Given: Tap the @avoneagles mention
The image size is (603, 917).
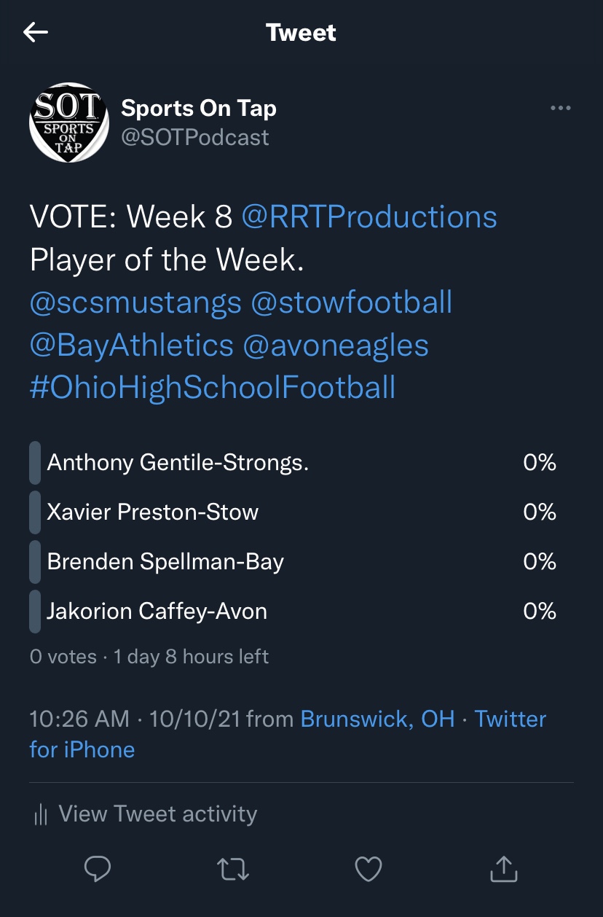Looking at the screenshot, I should pyautogui.click(x=335, y=344).
